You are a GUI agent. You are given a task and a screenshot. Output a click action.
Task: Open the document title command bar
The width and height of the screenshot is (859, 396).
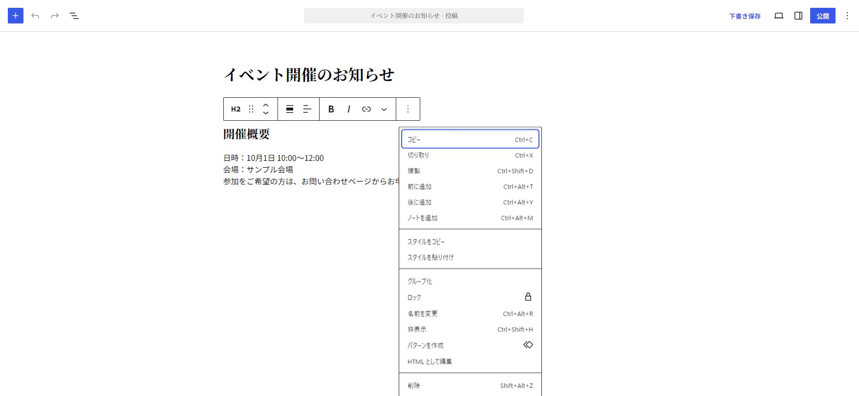tap(414, 16)
